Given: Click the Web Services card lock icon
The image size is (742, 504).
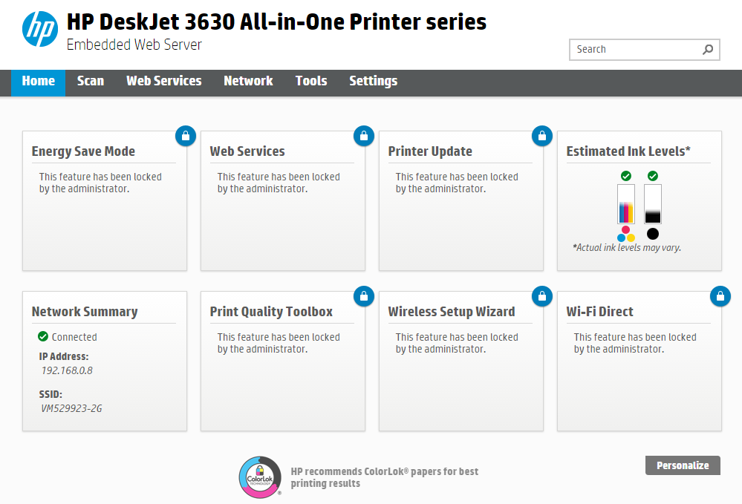Looking at the screenshot, I should pyautogui.click(x=363, y=136).
